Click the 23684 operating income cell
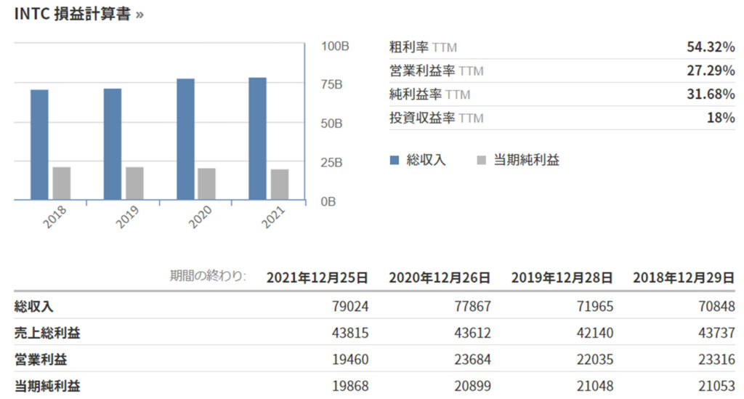 point(472,360)
